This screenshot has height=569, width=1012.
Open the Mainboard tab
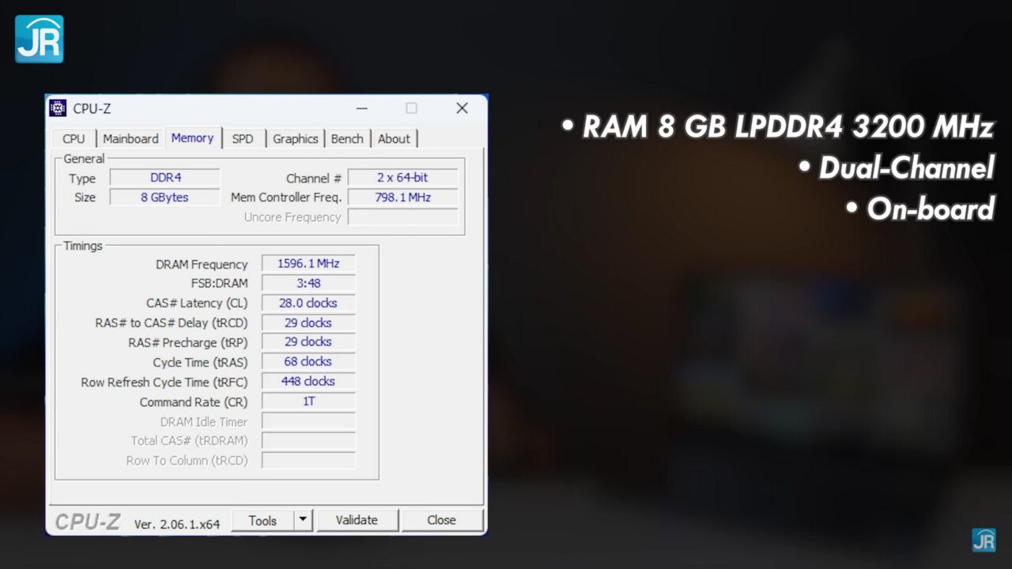tap(130, 139)
